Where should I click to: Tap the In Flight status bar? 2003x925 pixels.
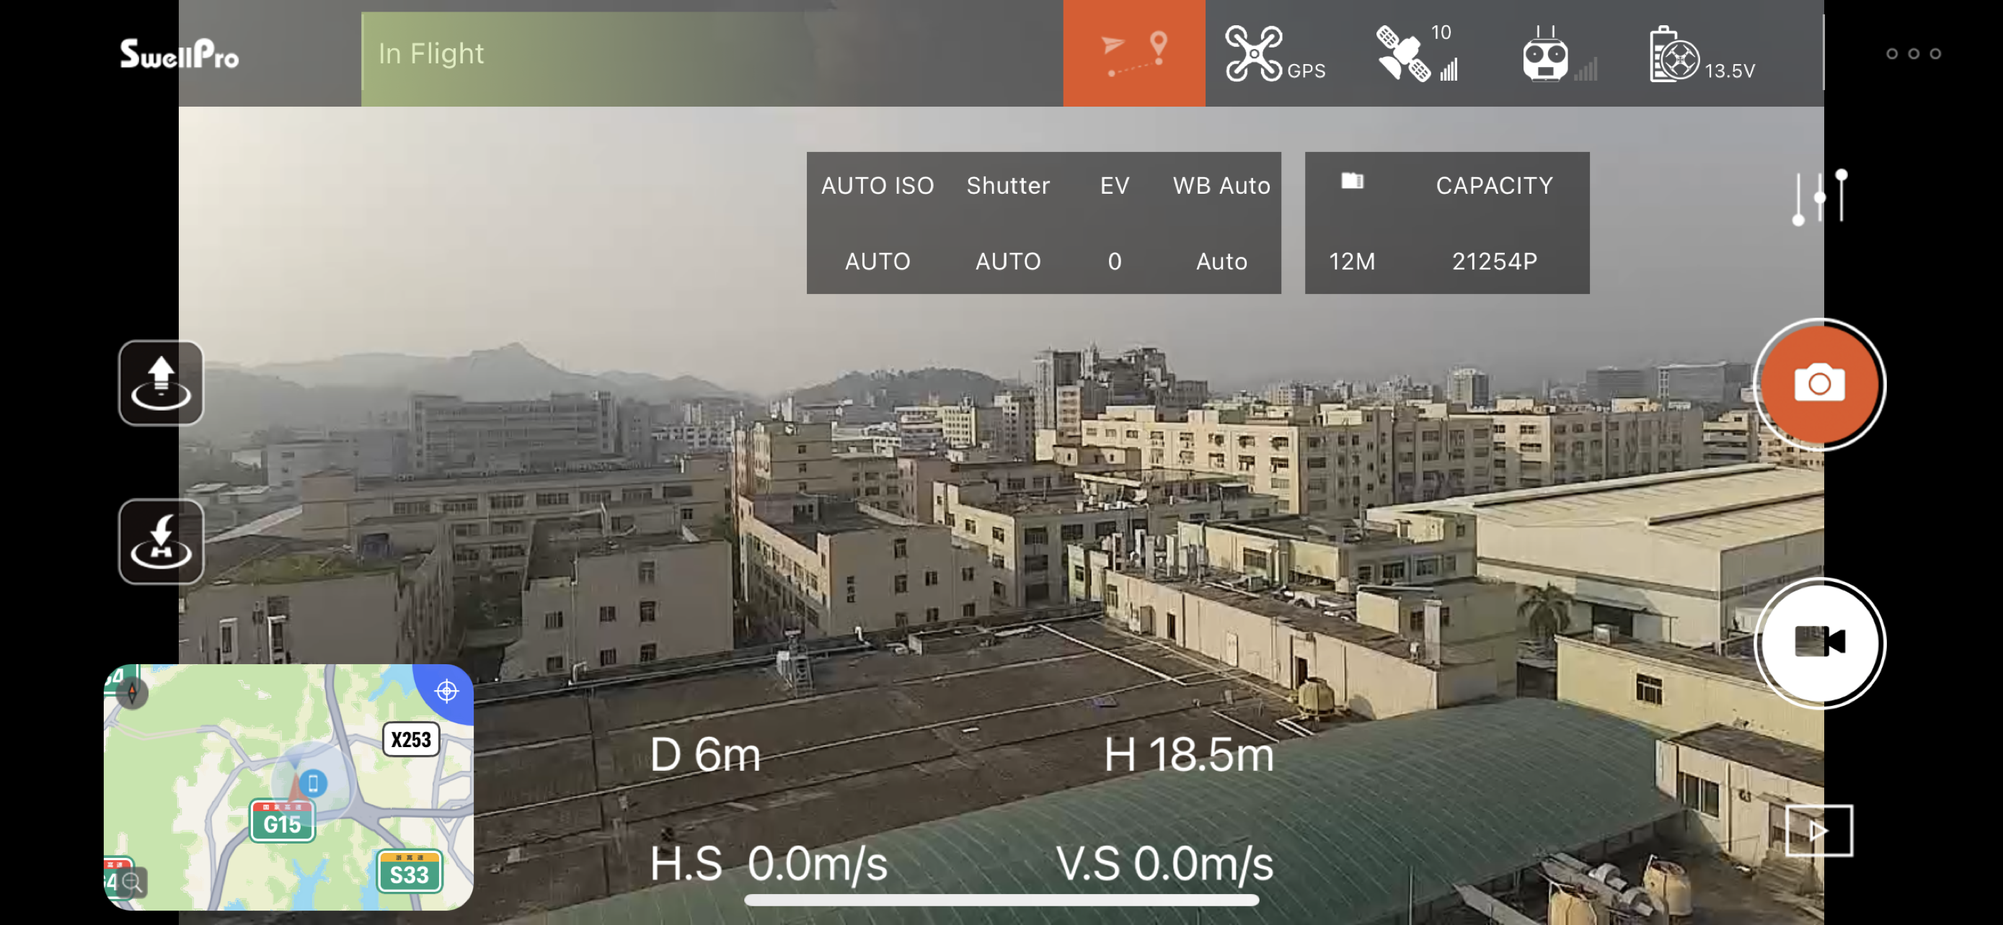coord(712,59)
